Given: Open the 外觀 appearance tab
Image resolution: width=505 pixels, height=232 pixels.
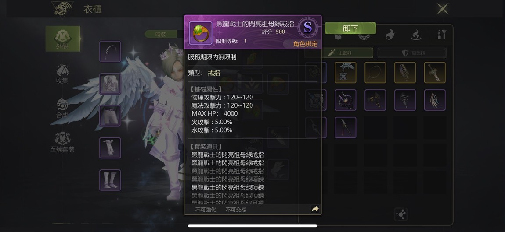Looking at the screenshot, I should point(62,39).
